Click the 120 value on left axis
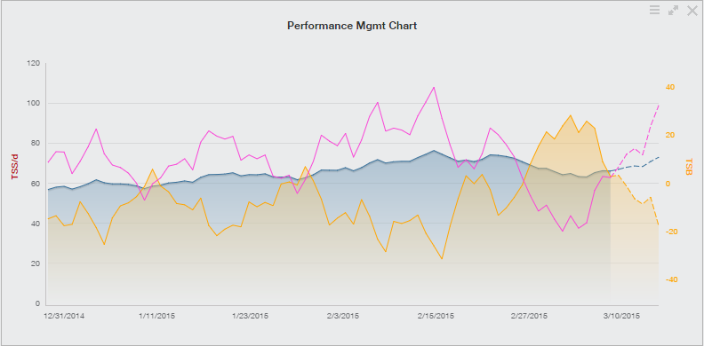704x346 pixels. coord(35,63)
